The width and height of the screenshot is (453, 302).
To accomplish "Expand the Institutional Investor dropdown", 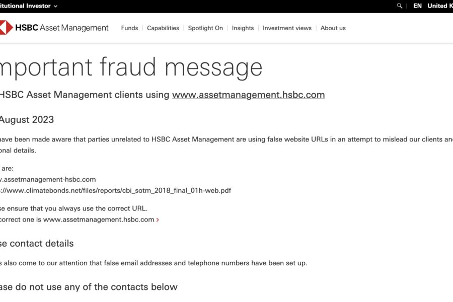I will click(29, 6).
